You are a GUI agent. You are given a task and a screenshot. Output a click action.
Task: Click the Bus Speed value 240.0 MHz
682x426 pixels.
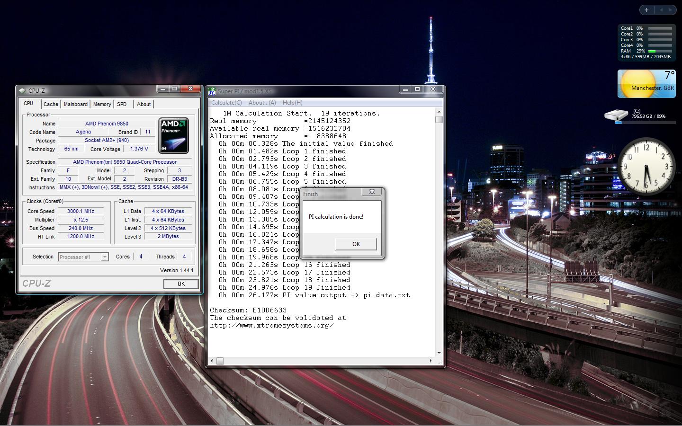tap(81, 228)
